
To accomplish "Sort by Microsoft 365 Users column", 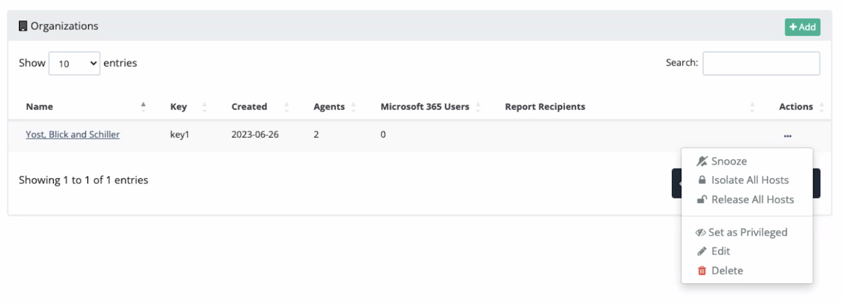I will [425, 107].
